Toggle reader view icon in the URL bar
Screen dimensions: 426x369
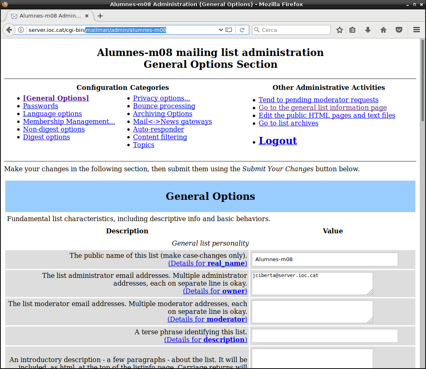tap(229, 30)
